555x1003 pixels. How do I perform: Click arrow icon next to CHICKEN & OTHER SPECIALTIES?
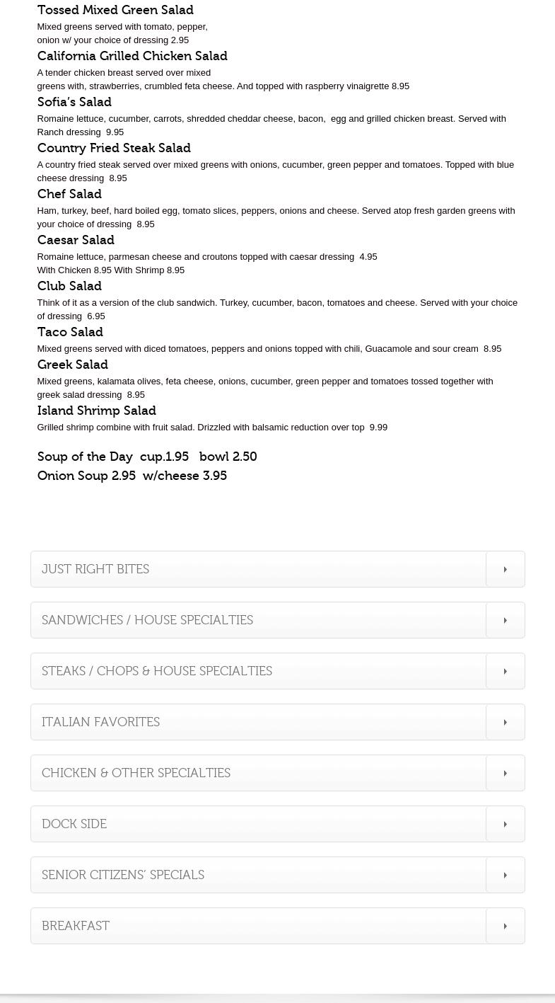pos(505,773)
